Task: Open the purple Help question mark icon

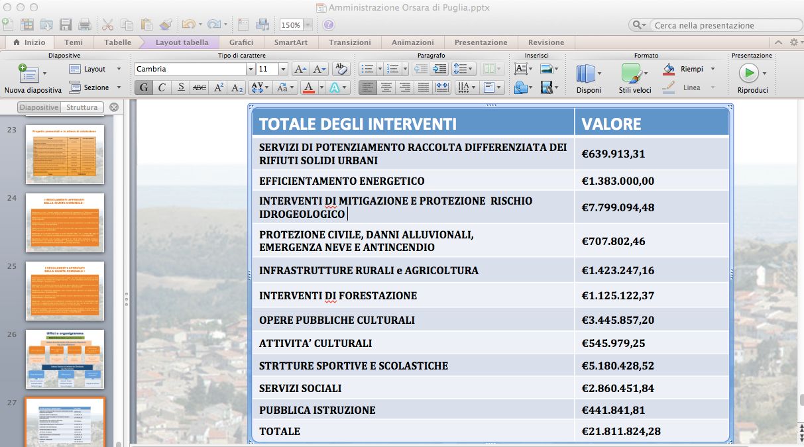Action: 329,25
